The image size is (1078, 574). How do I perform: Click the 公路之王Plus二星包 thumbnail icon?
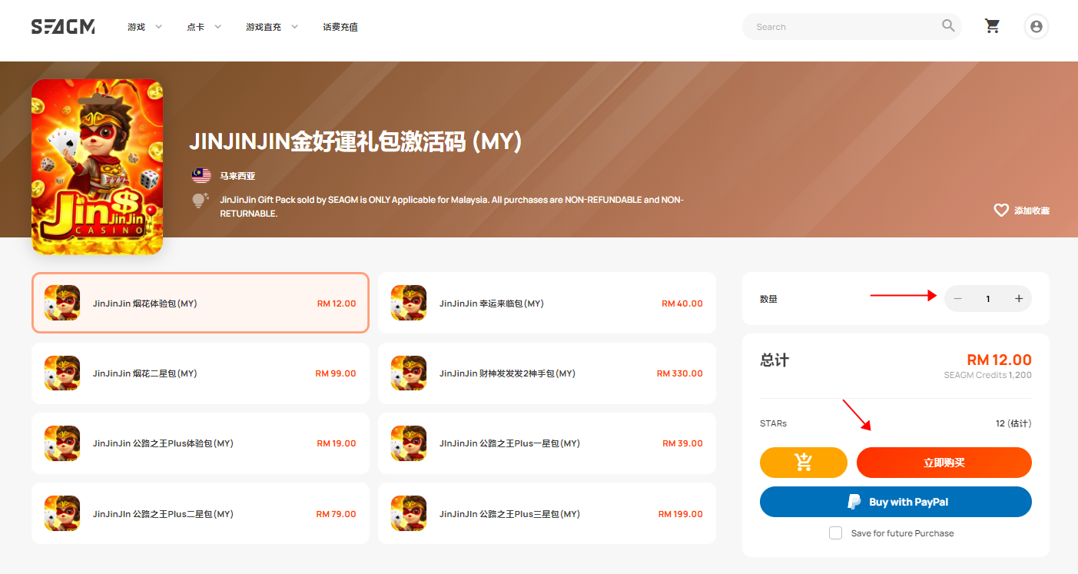[62, 513]
